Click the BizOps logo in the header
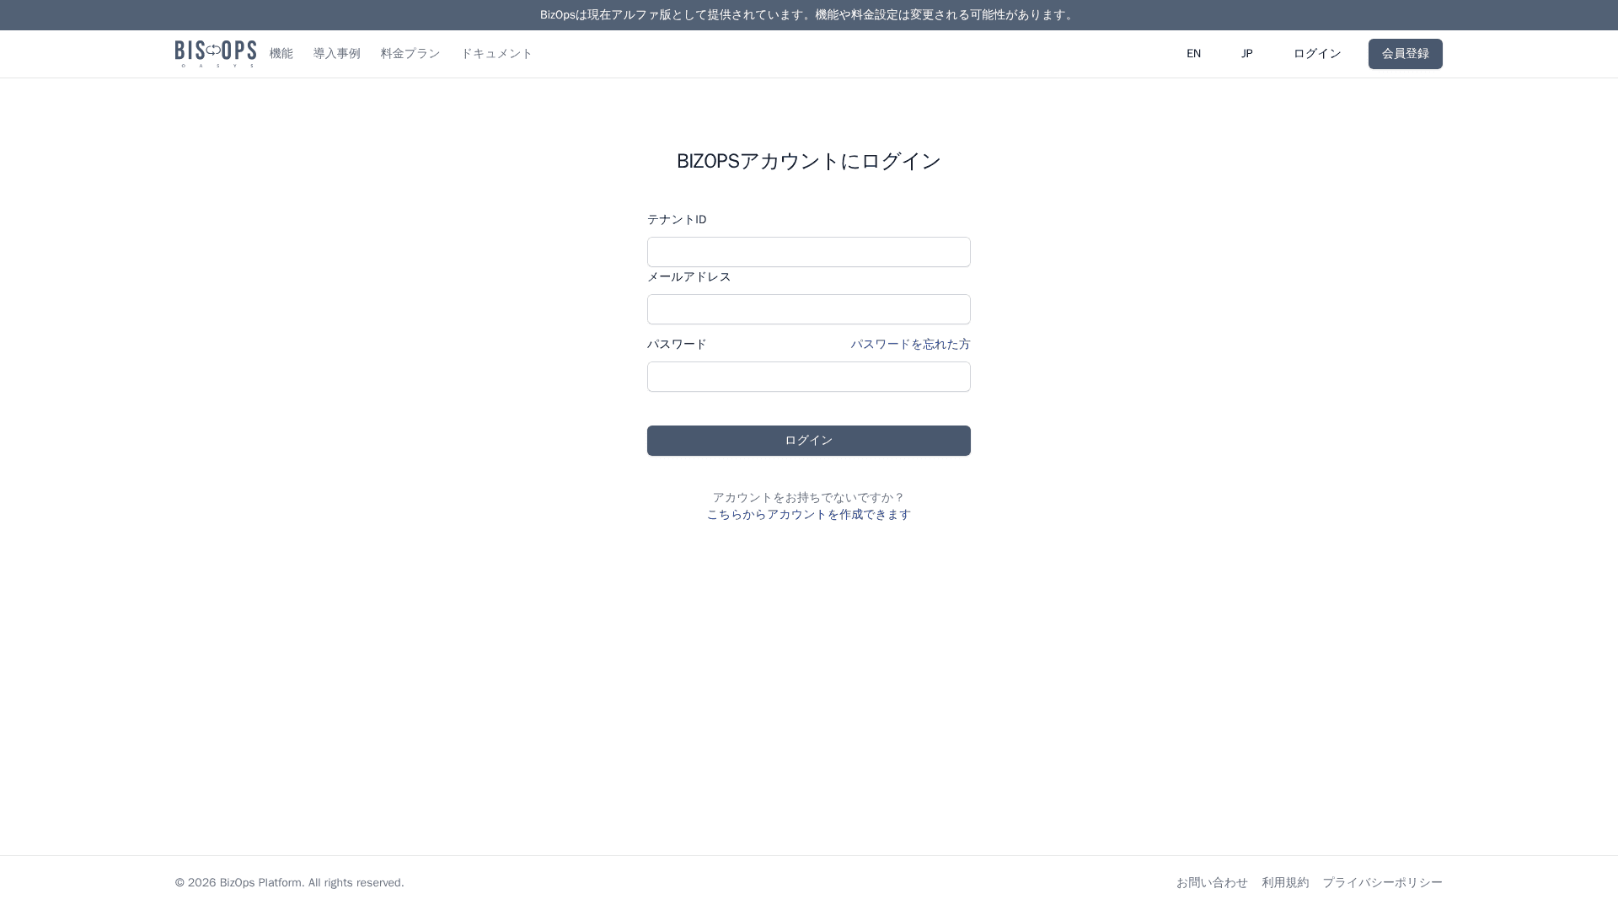Screen dimensions: 1618x910 point(216,54)
